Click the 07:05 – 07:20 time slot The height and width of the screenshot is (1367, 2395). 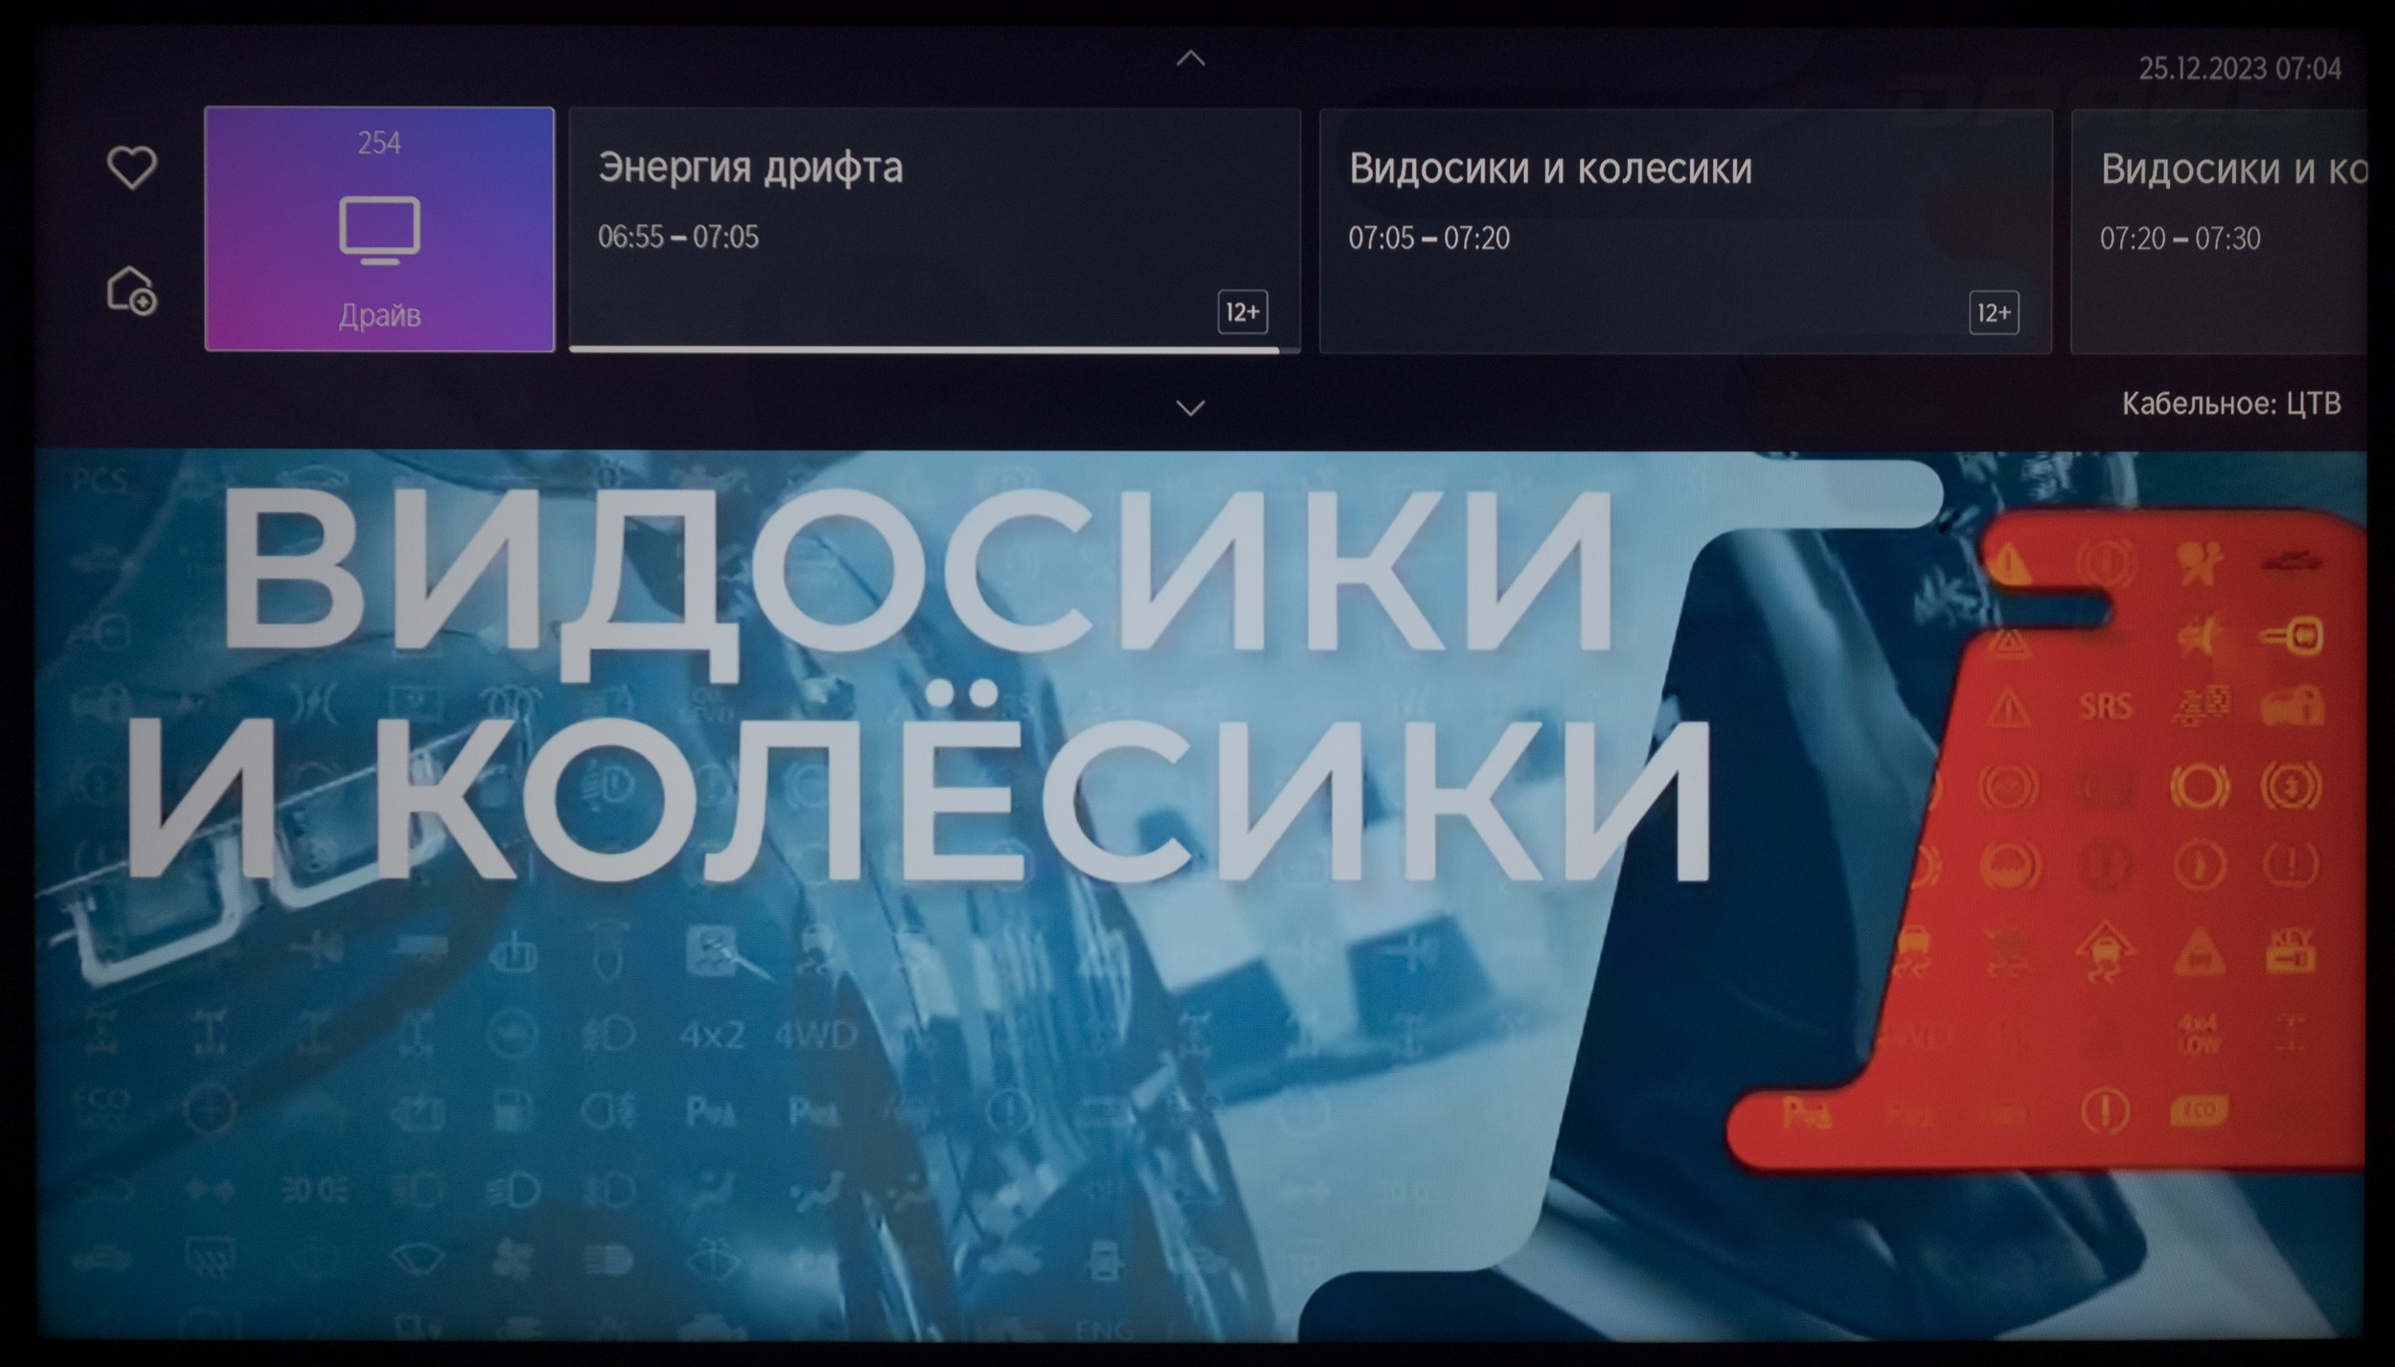tap(1428, 239)
